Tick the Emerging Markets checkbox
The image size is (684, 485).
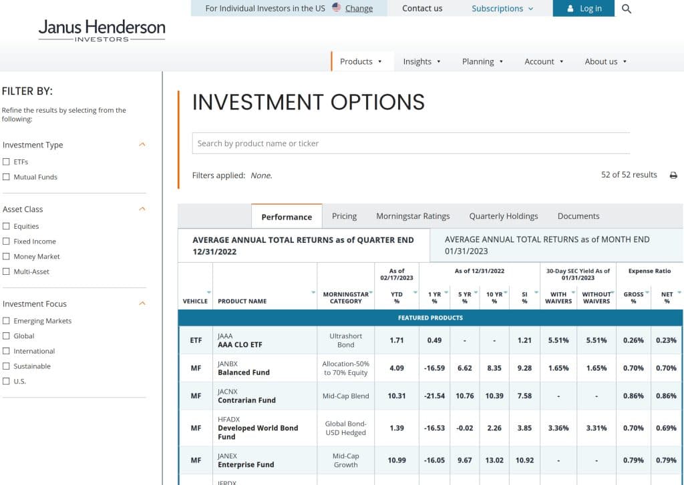7,321
